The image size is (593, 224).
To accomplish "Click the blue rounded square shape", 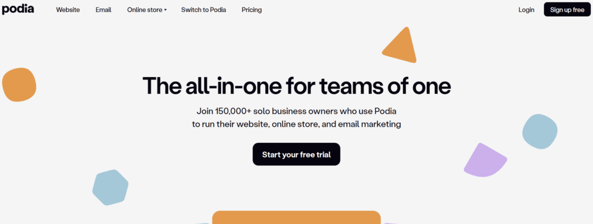I will pyautogui.click(x=540, y=131).
